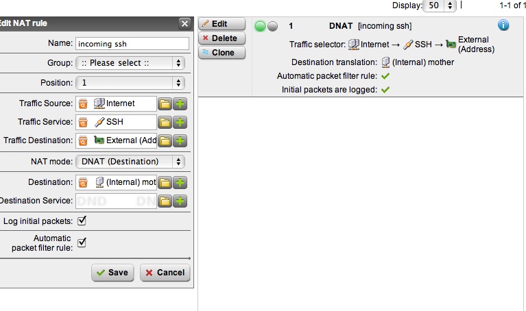Click the Delete rule button
Image resolution: width=526 pixels, height=311 pixels.
coord(222,38)
